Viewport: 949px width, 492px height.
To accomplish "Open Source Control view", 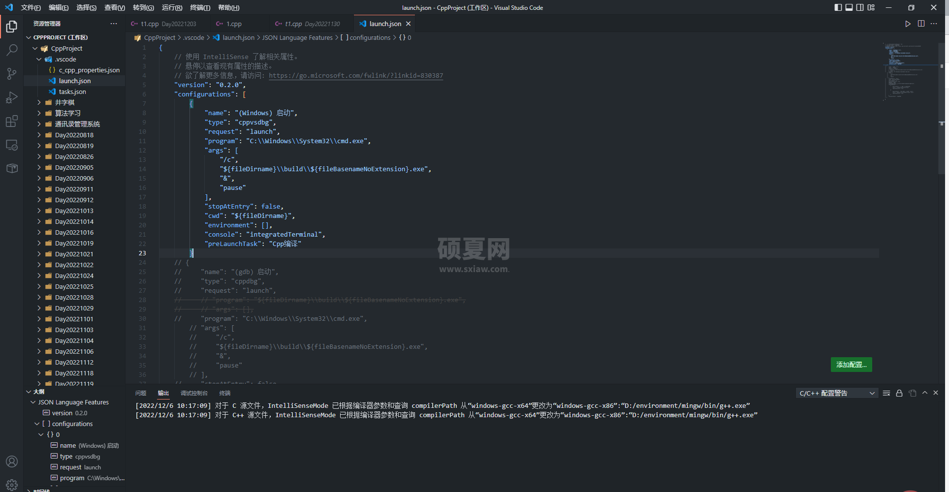I will pos(12,73).
